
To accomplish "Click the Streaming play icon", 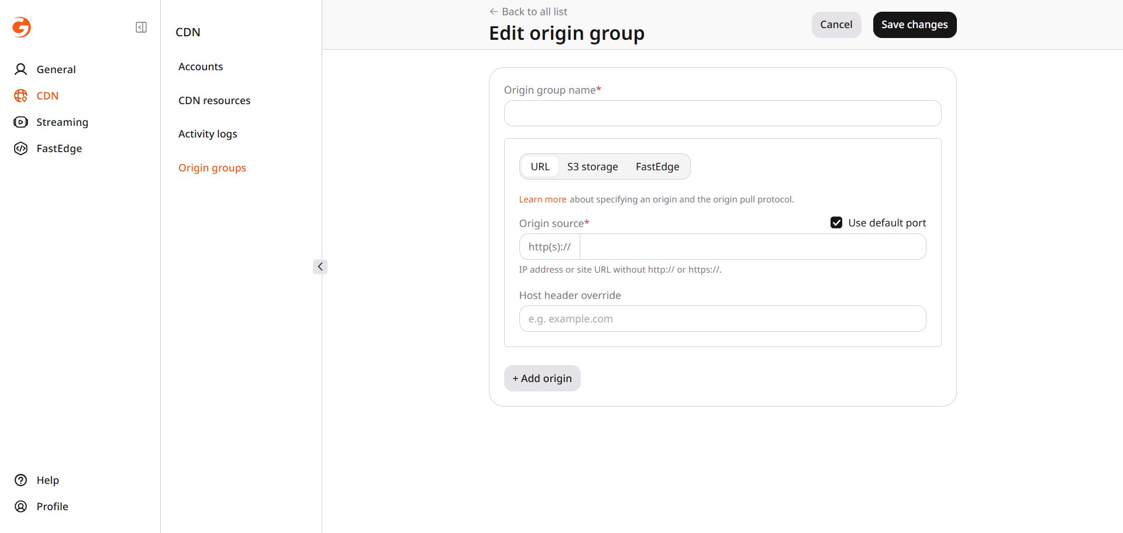I will 21,122.
